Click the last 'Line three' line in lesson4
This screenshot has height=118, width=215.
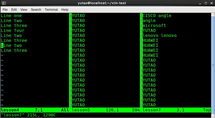[x=14, y=50]
